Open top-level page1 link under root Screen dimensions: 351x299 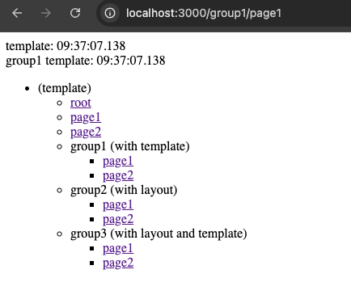(x=86, y=117)
